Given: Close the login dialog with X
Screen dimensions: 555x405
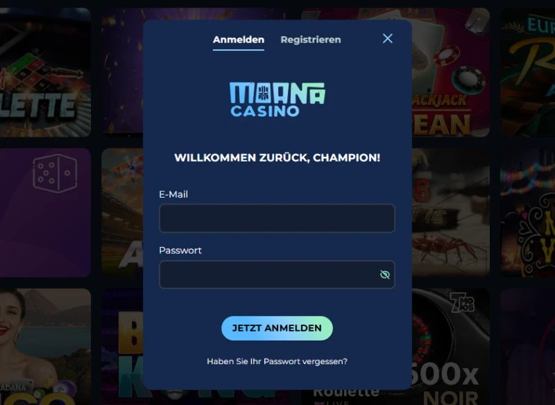Looking at the screenshot, I should click(388, 39).
